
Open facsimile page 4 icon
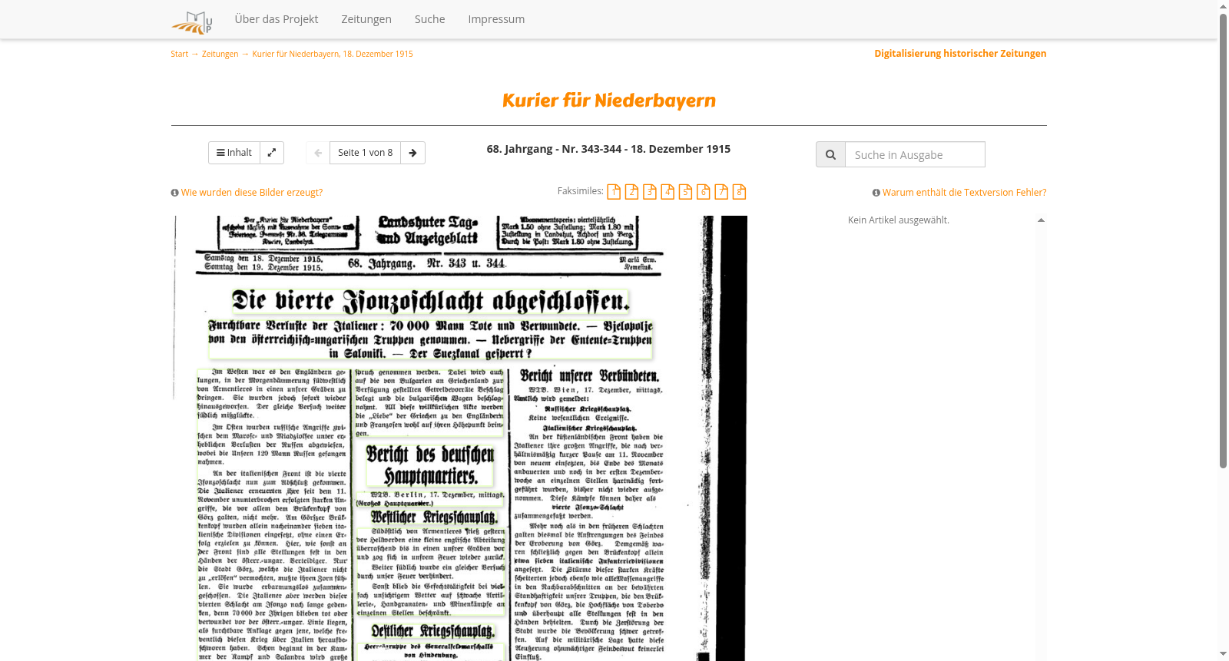pyautogui.click(x=668, y=192)
